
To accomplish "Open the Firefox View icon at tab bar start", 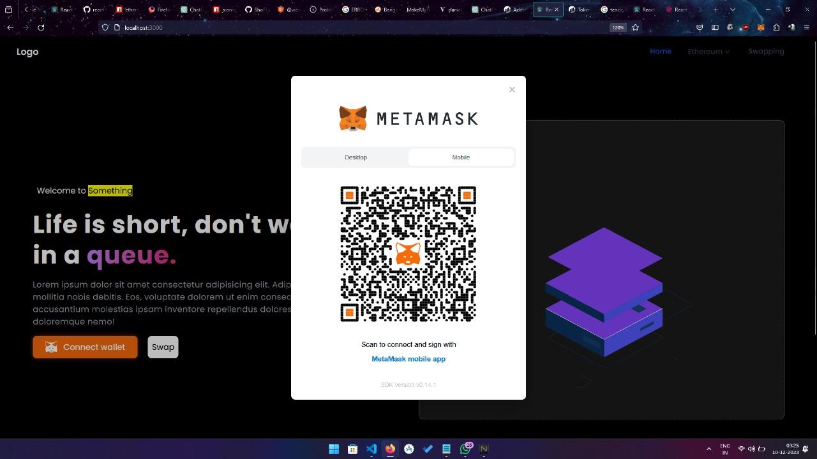I will click(x=9, y=10).
